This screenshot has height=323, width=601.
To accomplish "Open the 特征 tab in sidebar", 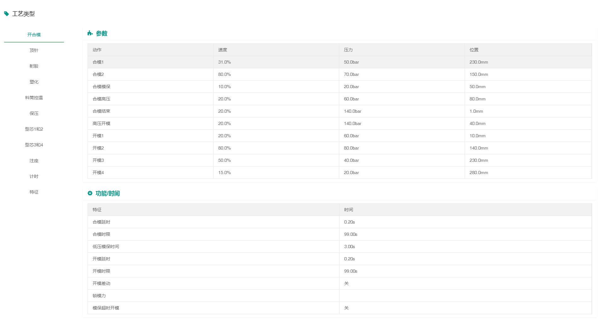I will point(34,192).
